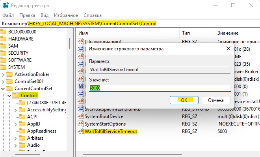Open the Вид menu
Viewport: 260px width, 157px height.
pos(45,15)
